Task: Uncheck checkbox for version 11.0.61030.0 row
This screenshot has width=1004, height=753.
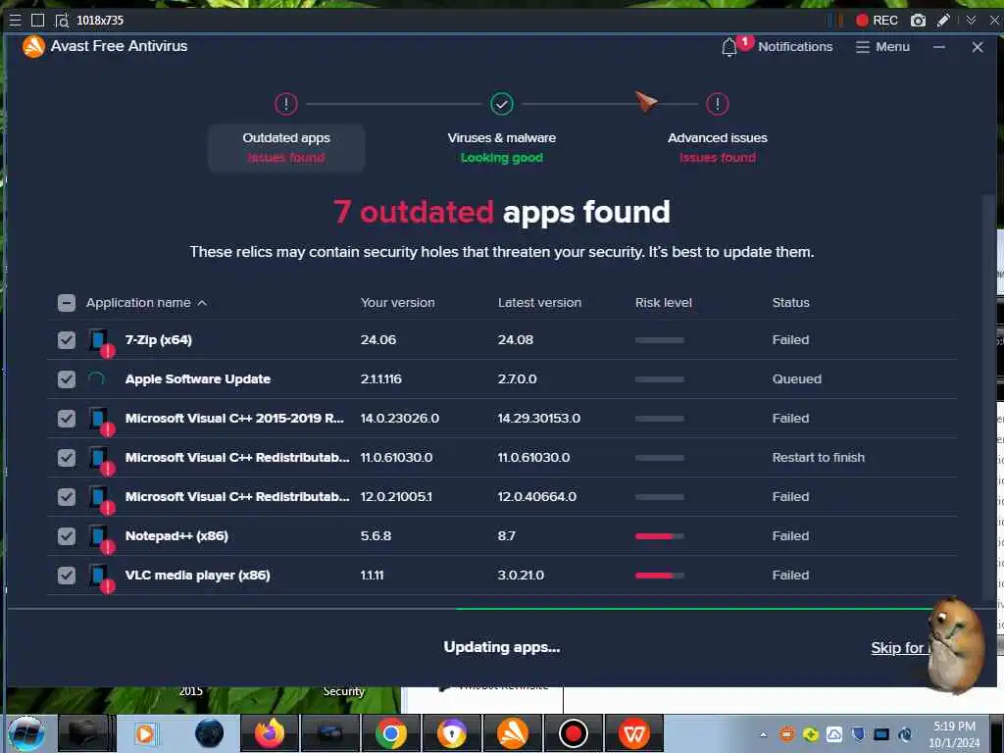Action: click(67, 457)
